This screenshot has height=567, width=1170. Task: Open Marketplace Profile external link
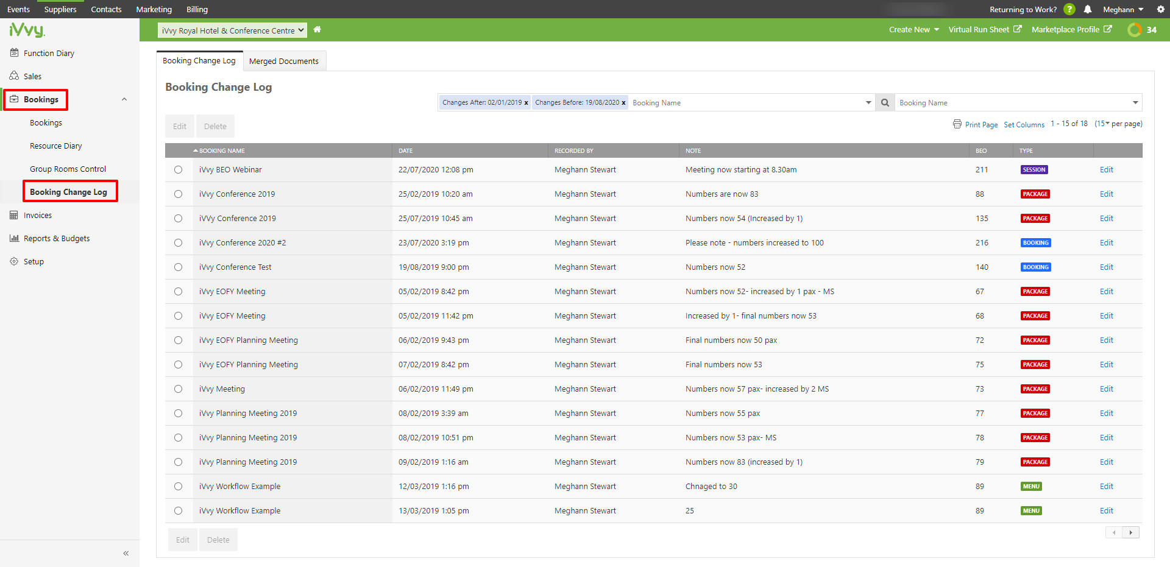(1071, 29)
